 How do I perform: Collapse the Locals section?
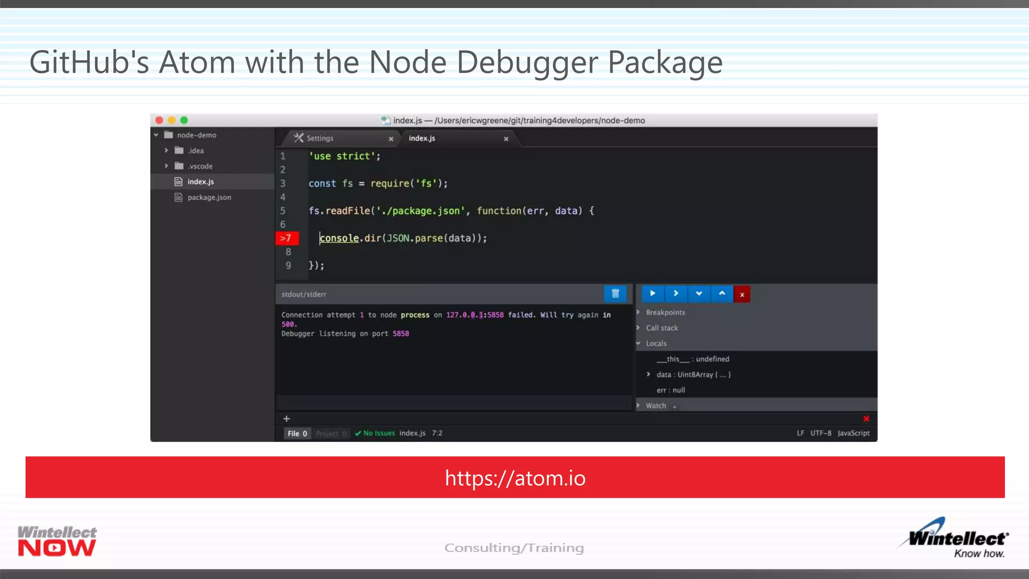point(638,343)
